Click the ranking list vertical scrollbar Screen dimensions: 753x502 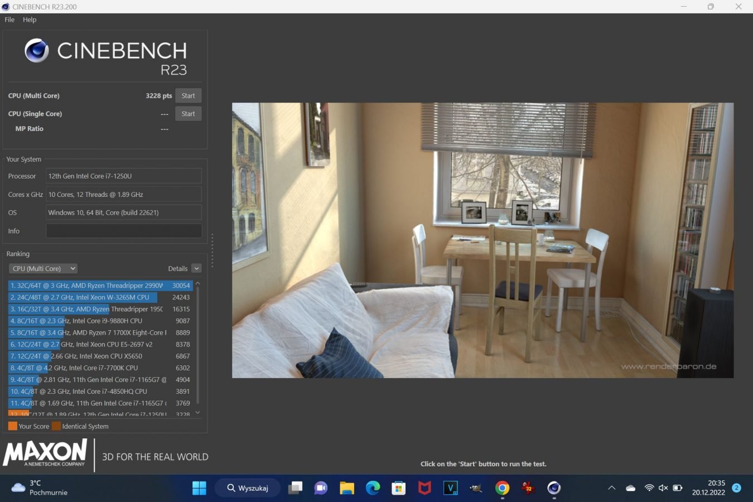197,346
